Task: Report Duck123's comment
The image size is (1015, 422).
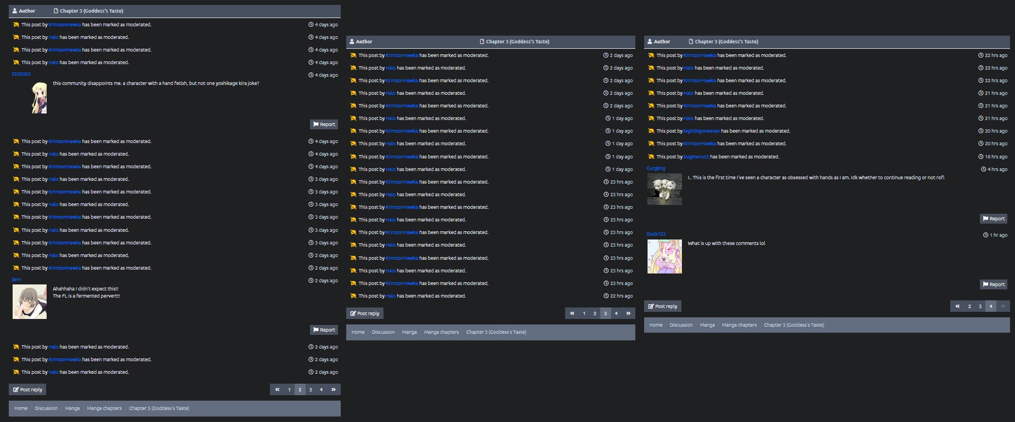Action: coord(994,284)
